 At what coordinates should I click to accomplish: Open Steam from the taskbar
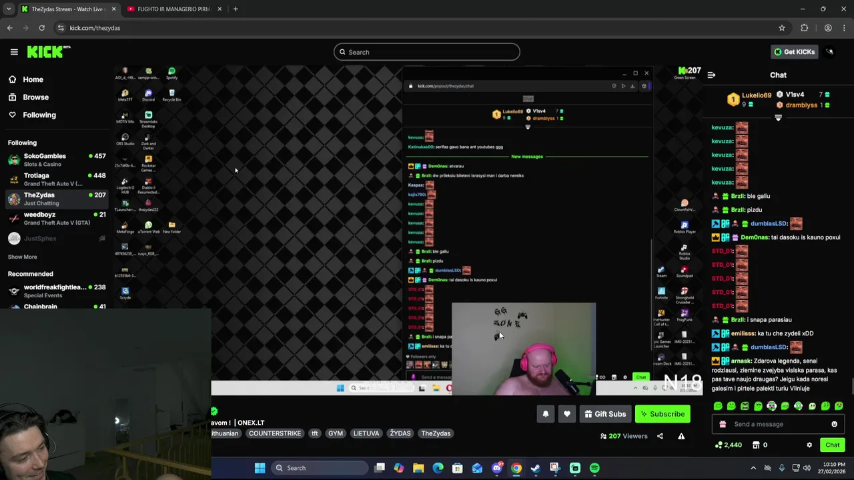coord(536,468)
